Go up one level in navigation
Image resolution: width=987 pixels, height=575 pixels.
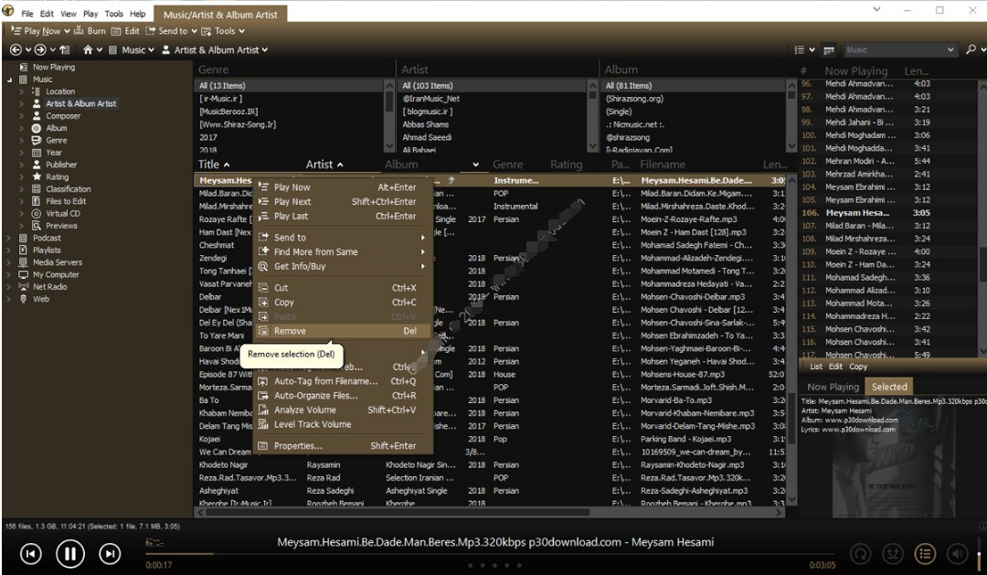coord(65,50)
